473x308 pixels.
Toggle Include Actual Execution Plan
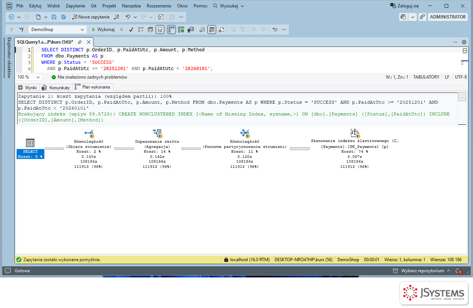coord(171,30)
